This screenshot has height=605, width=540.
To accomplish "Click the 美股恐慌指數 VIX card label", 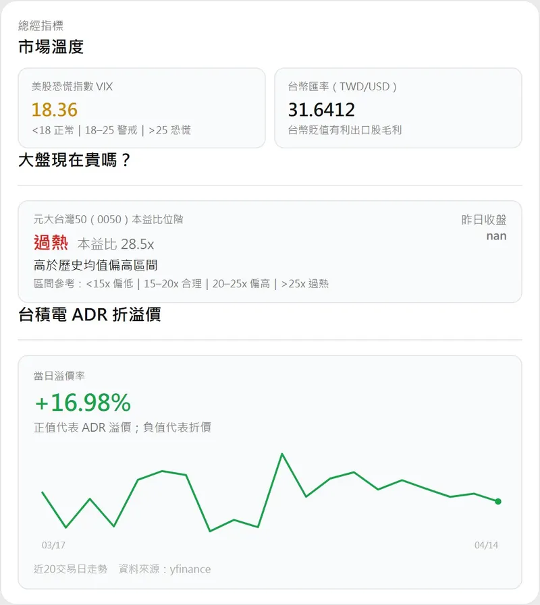I will pyautogui.click(x=72, y=86).
